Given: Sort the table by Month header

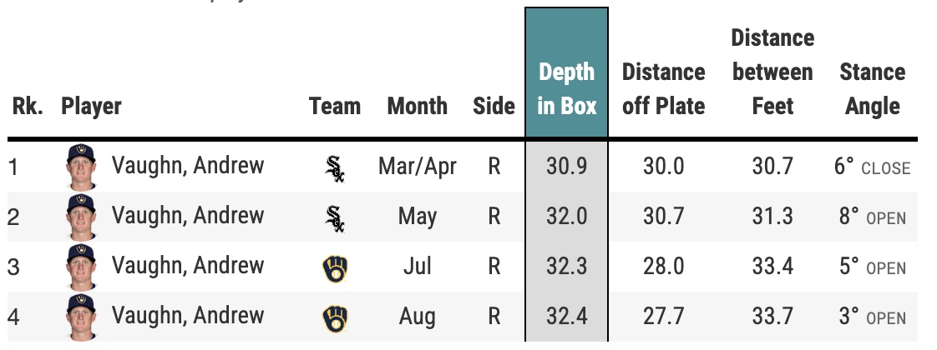Looking at the screenshot, I should [x=417, y=106].
